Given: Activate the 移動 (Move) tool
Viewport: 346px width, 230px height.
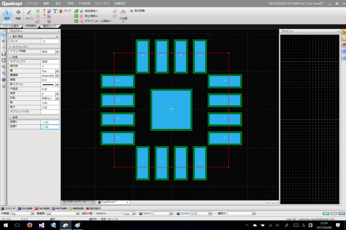Looking at the screenshot, I should tap(18, 15).
